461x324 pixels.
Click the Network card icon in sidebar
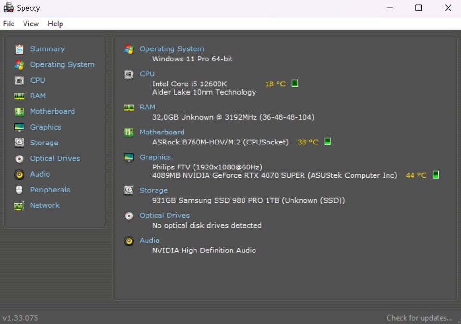[19, 205]
